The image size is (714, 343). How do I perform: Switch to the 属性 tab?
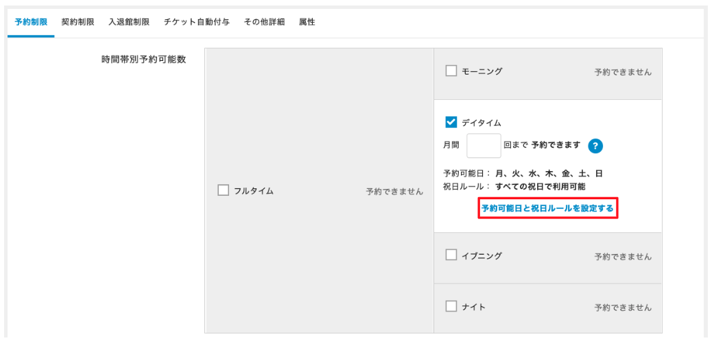pos(307,22)
